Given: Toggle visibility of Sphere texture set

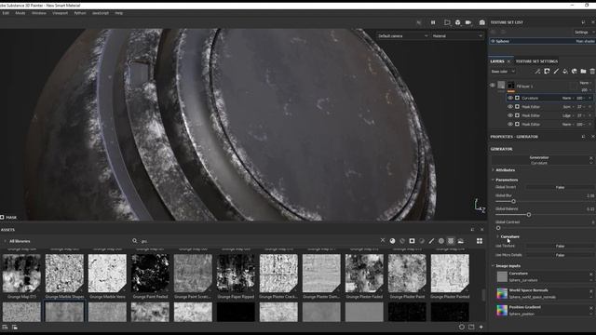Looking at the screenshot, I should 493,41.
